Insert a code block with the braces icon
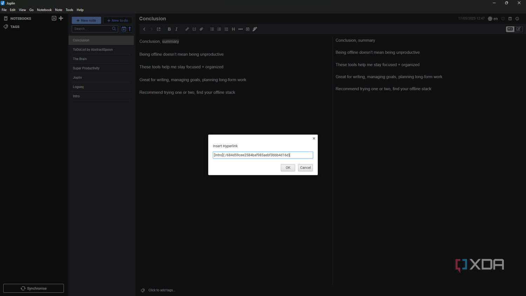 pyautogui.click(x=194, y=29)
